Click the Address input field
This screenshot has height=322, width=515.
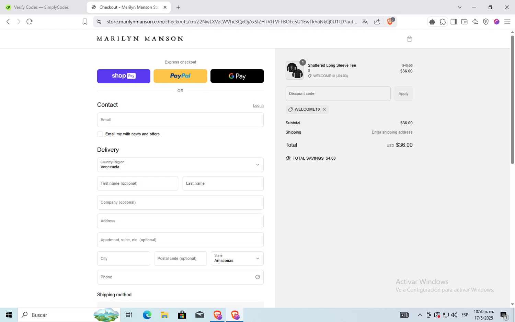180,221
